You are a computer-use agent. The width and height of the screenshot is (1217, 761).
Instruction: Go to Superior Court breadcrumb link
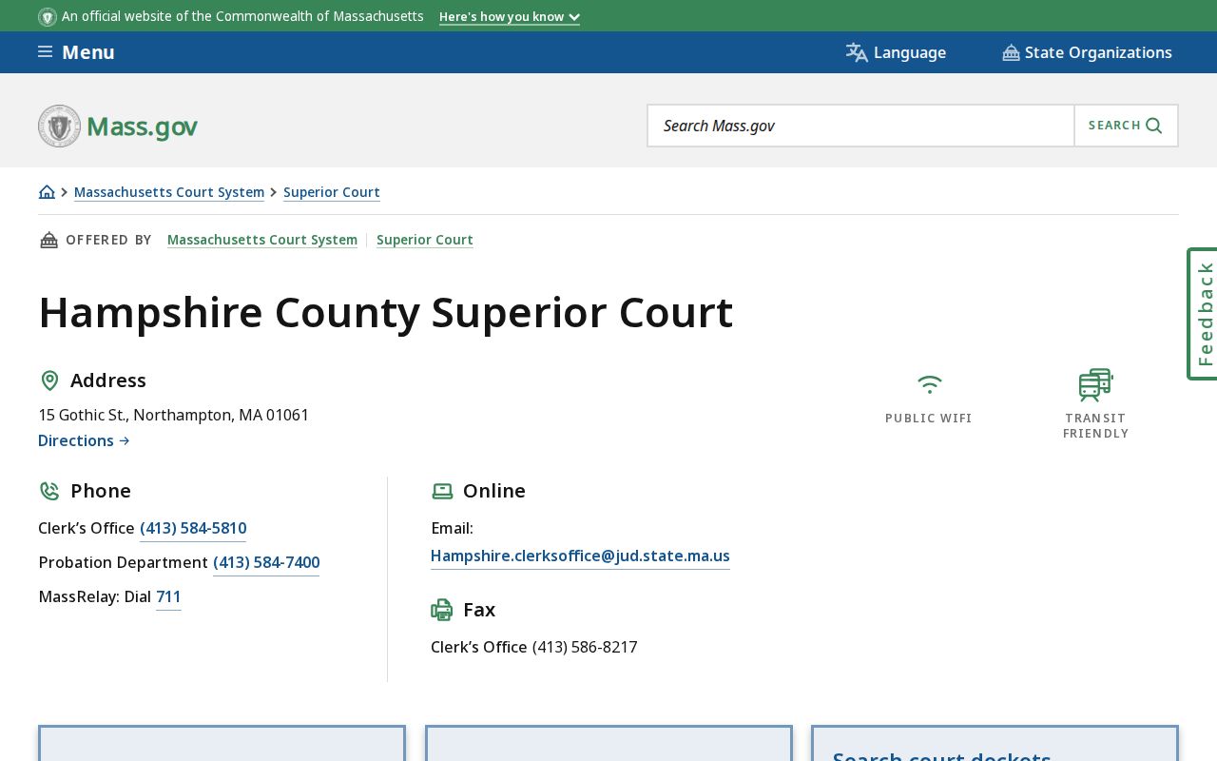tap(332, 192)
